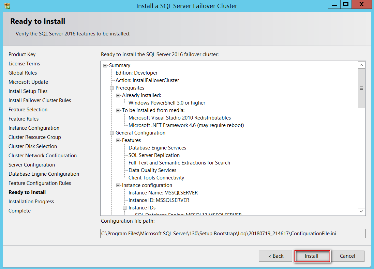Click the Install button
This screenshot has height=269, width=374.
click(312, 256)
